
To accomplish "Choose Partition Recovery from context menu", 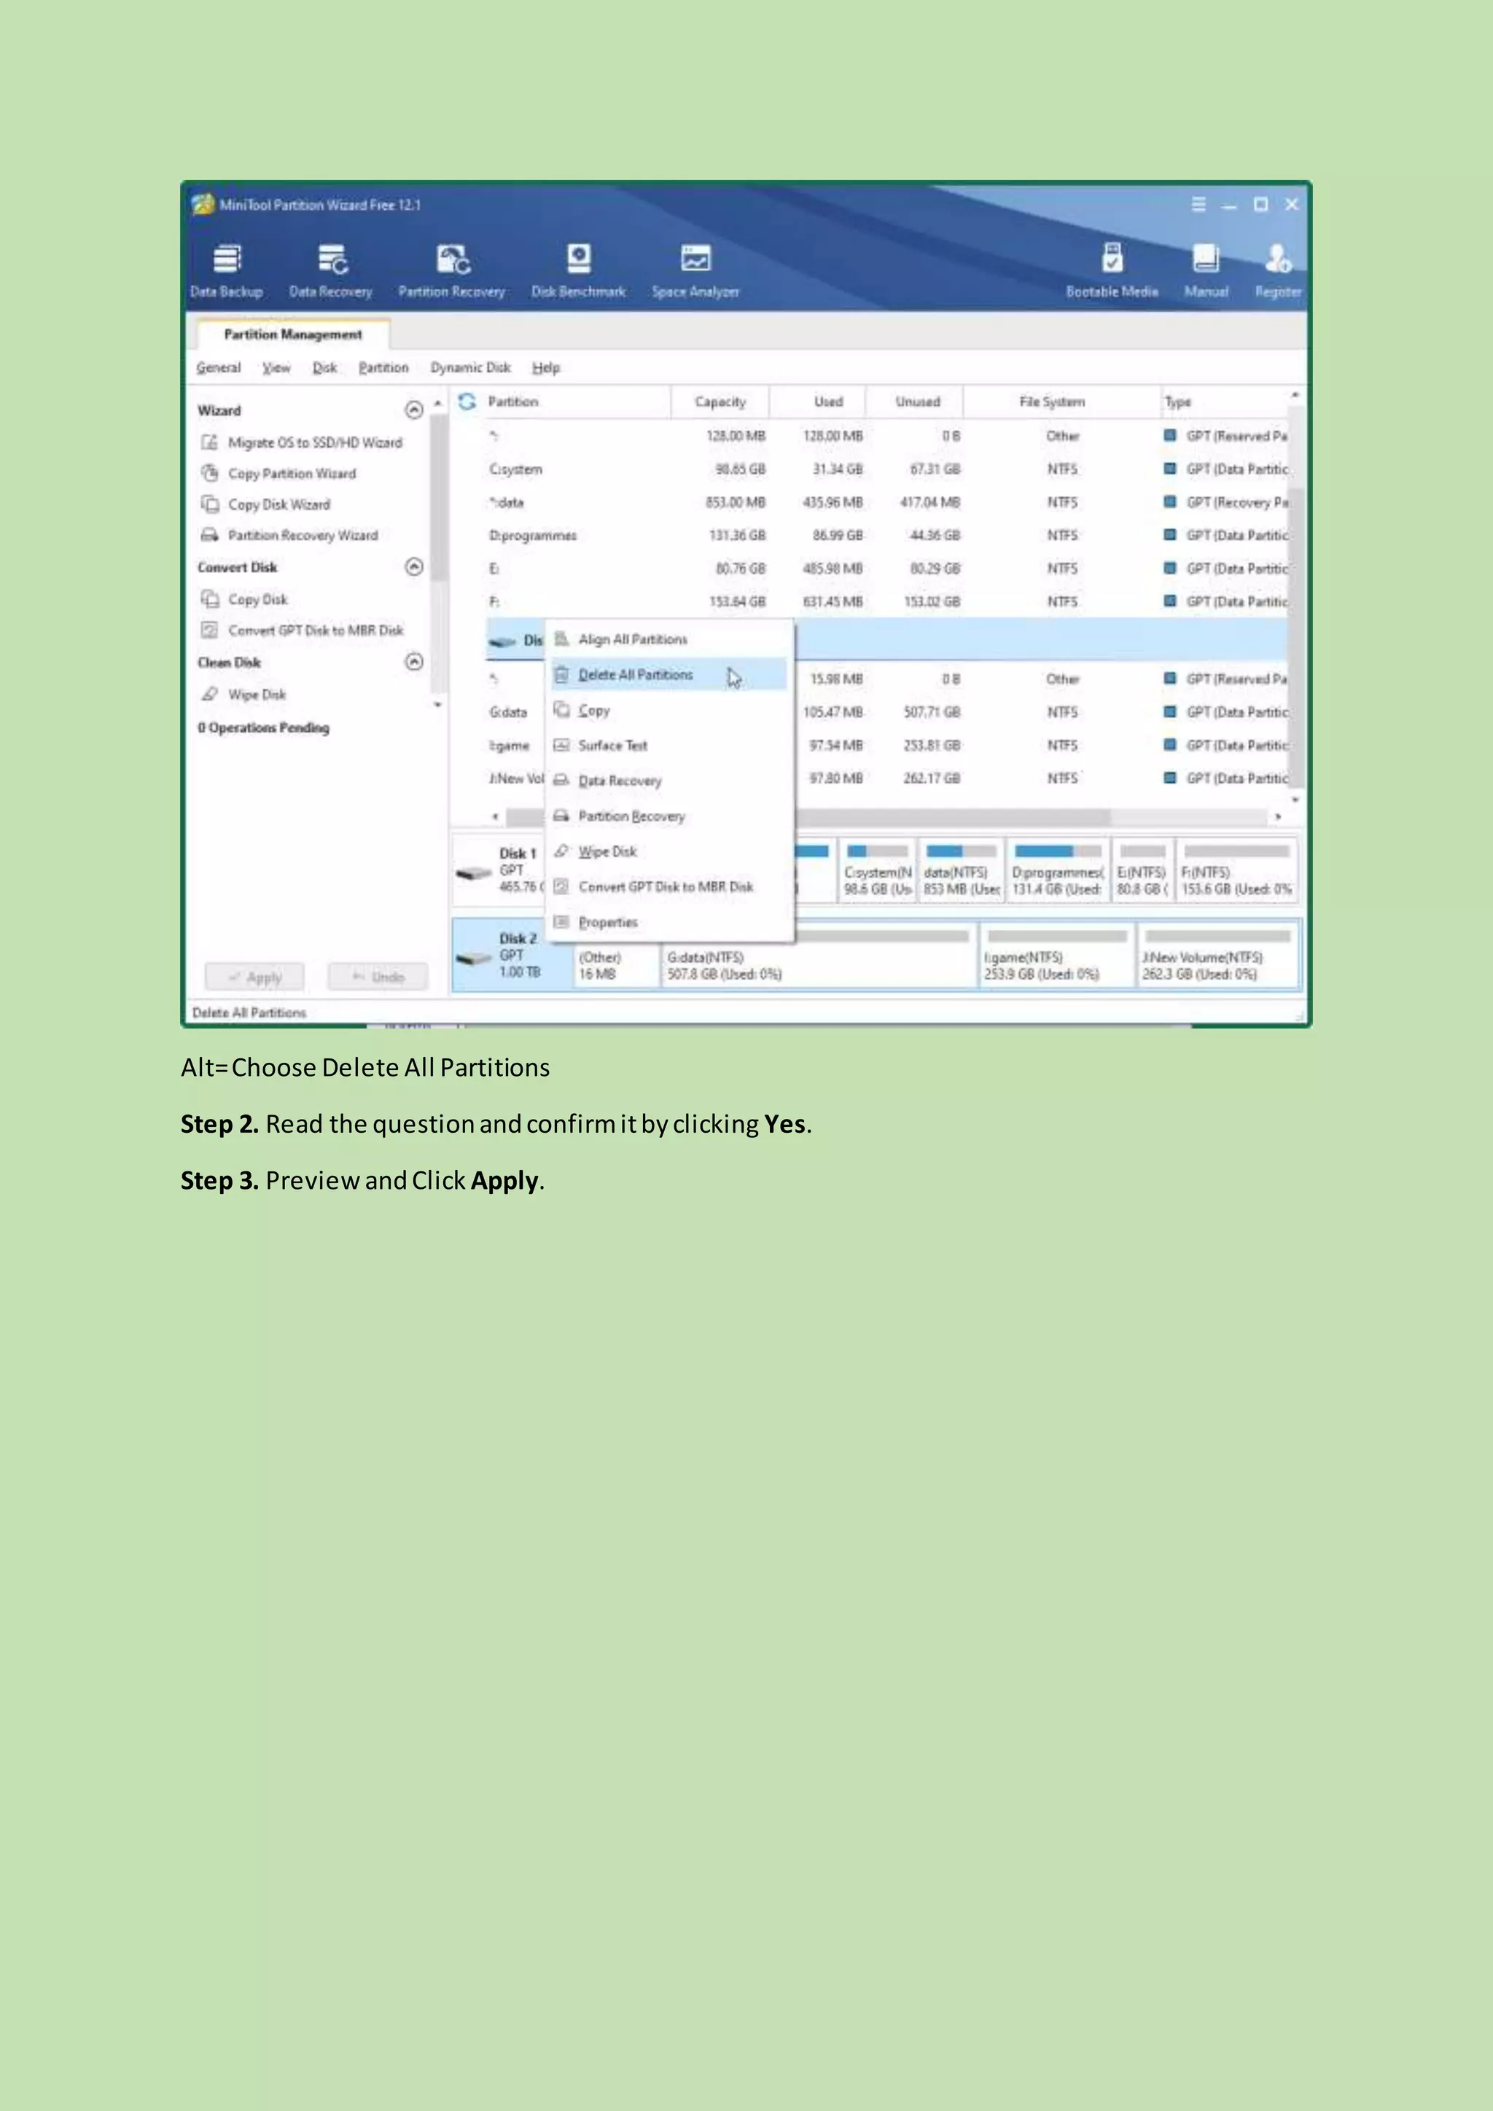I will coord(669,816).
